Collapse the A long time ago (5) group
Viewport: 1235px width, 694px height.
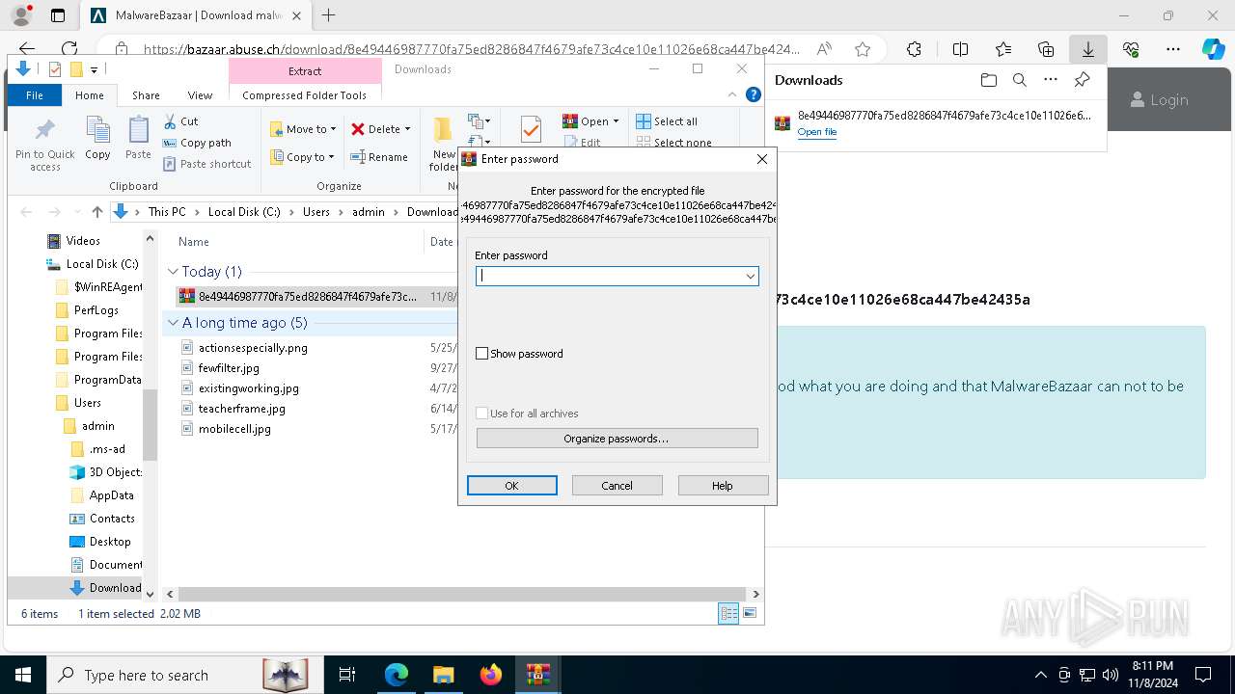[174, 323]
